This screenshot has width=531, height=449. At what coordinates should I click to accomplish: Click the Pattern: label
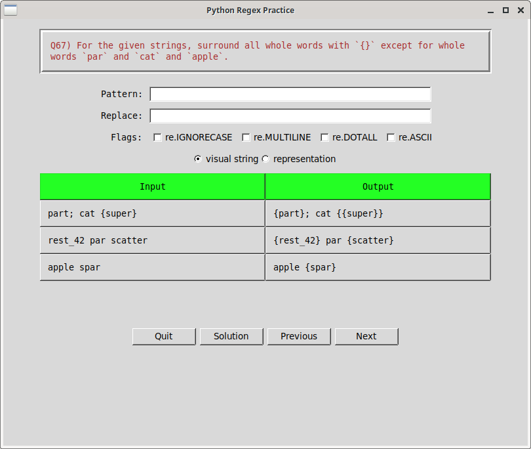coord(121,94)
